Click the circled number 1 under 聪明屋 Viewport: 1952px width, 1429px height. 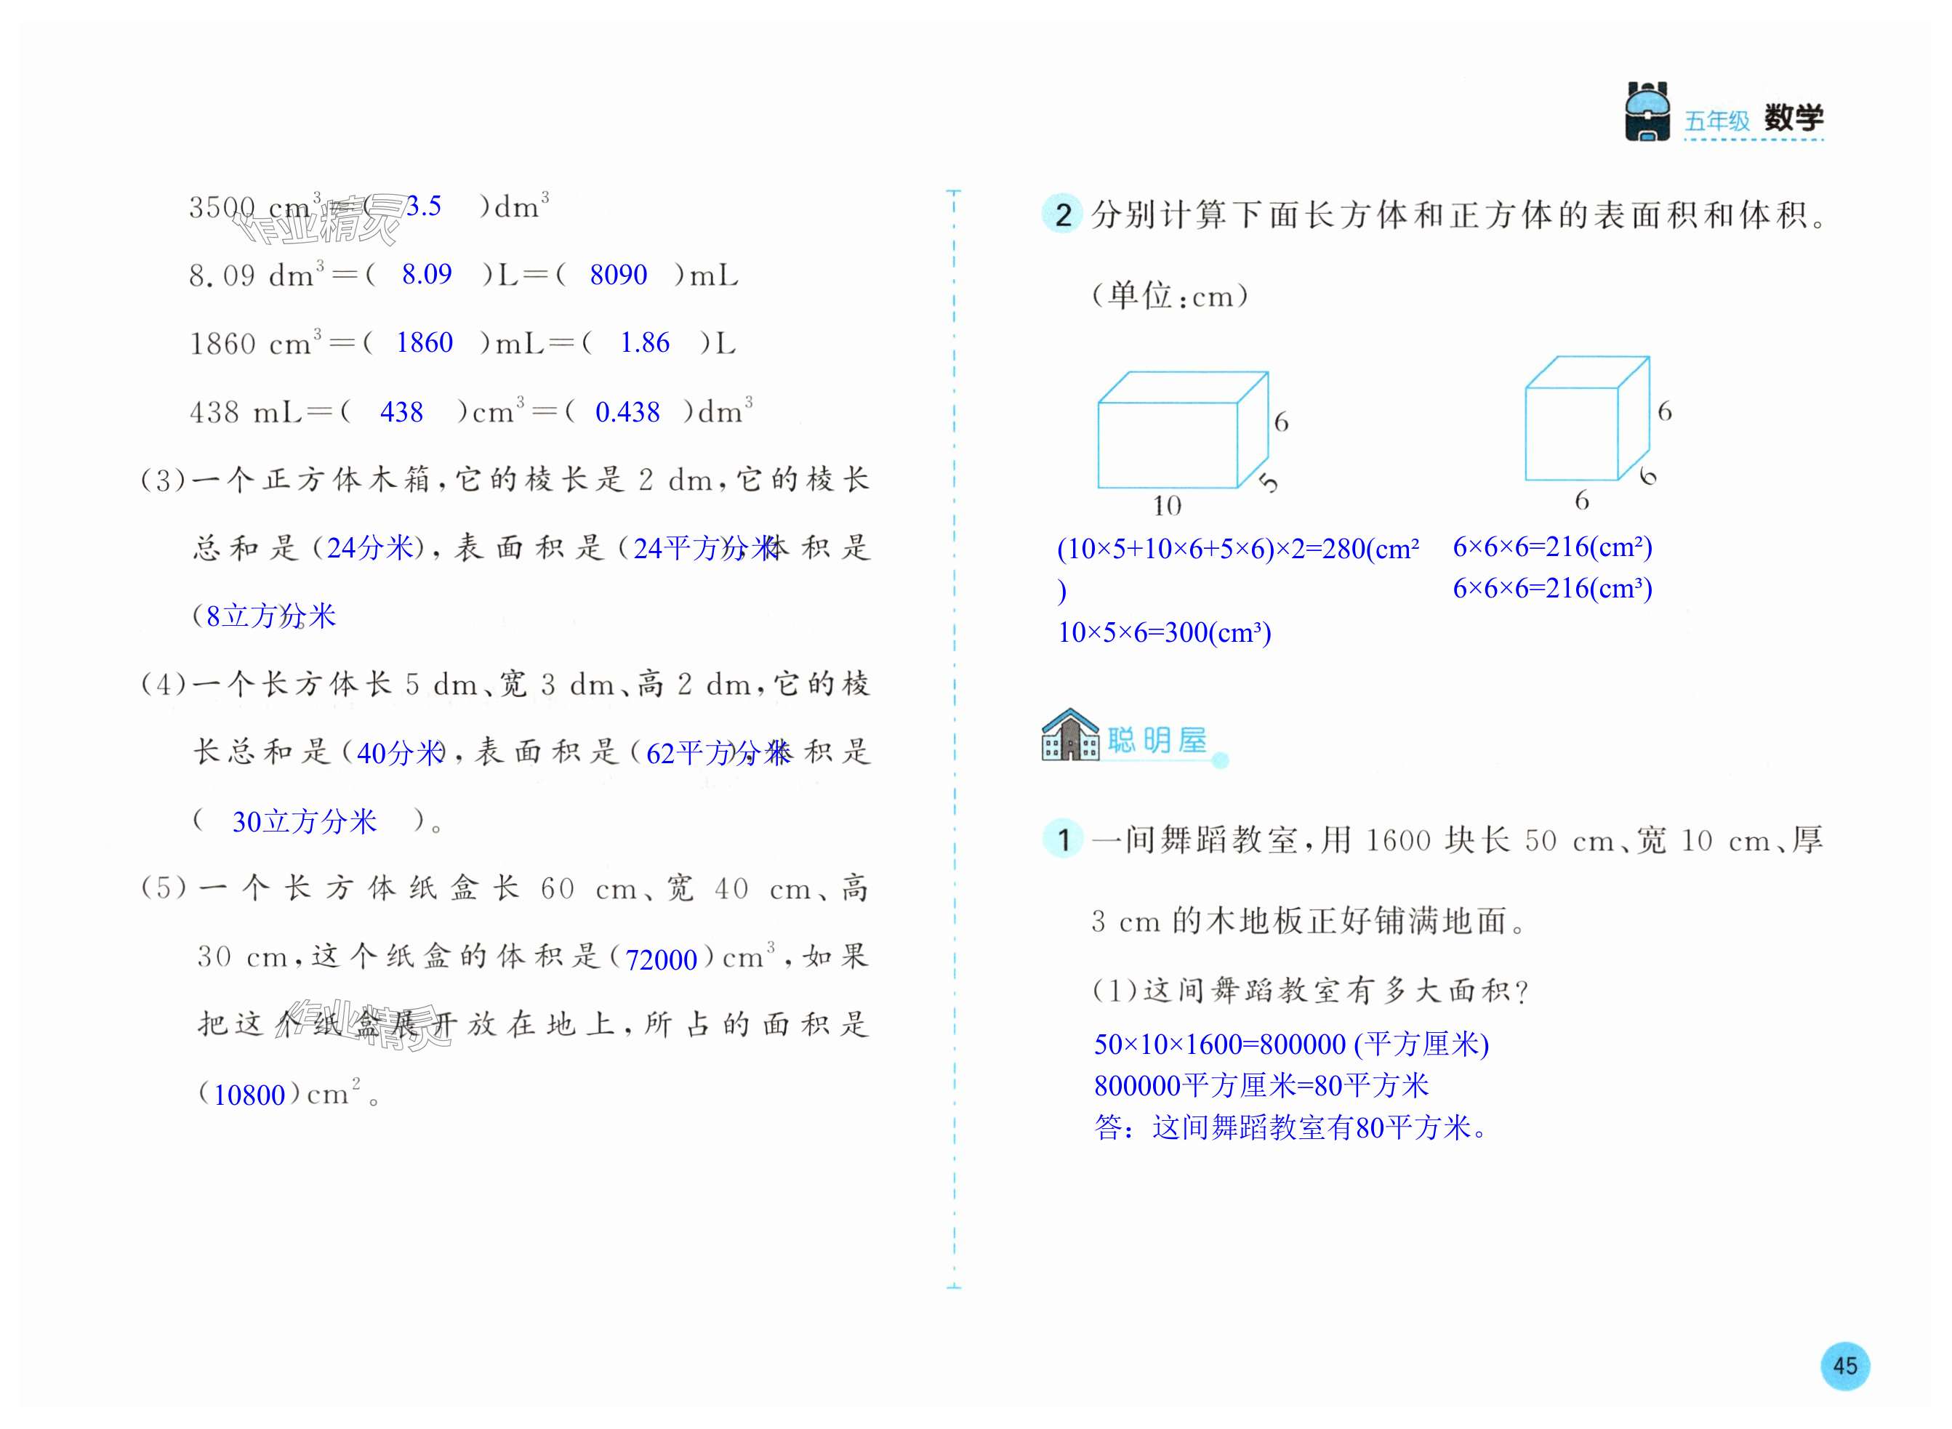pyautogui.click(x=1064, y=838)
